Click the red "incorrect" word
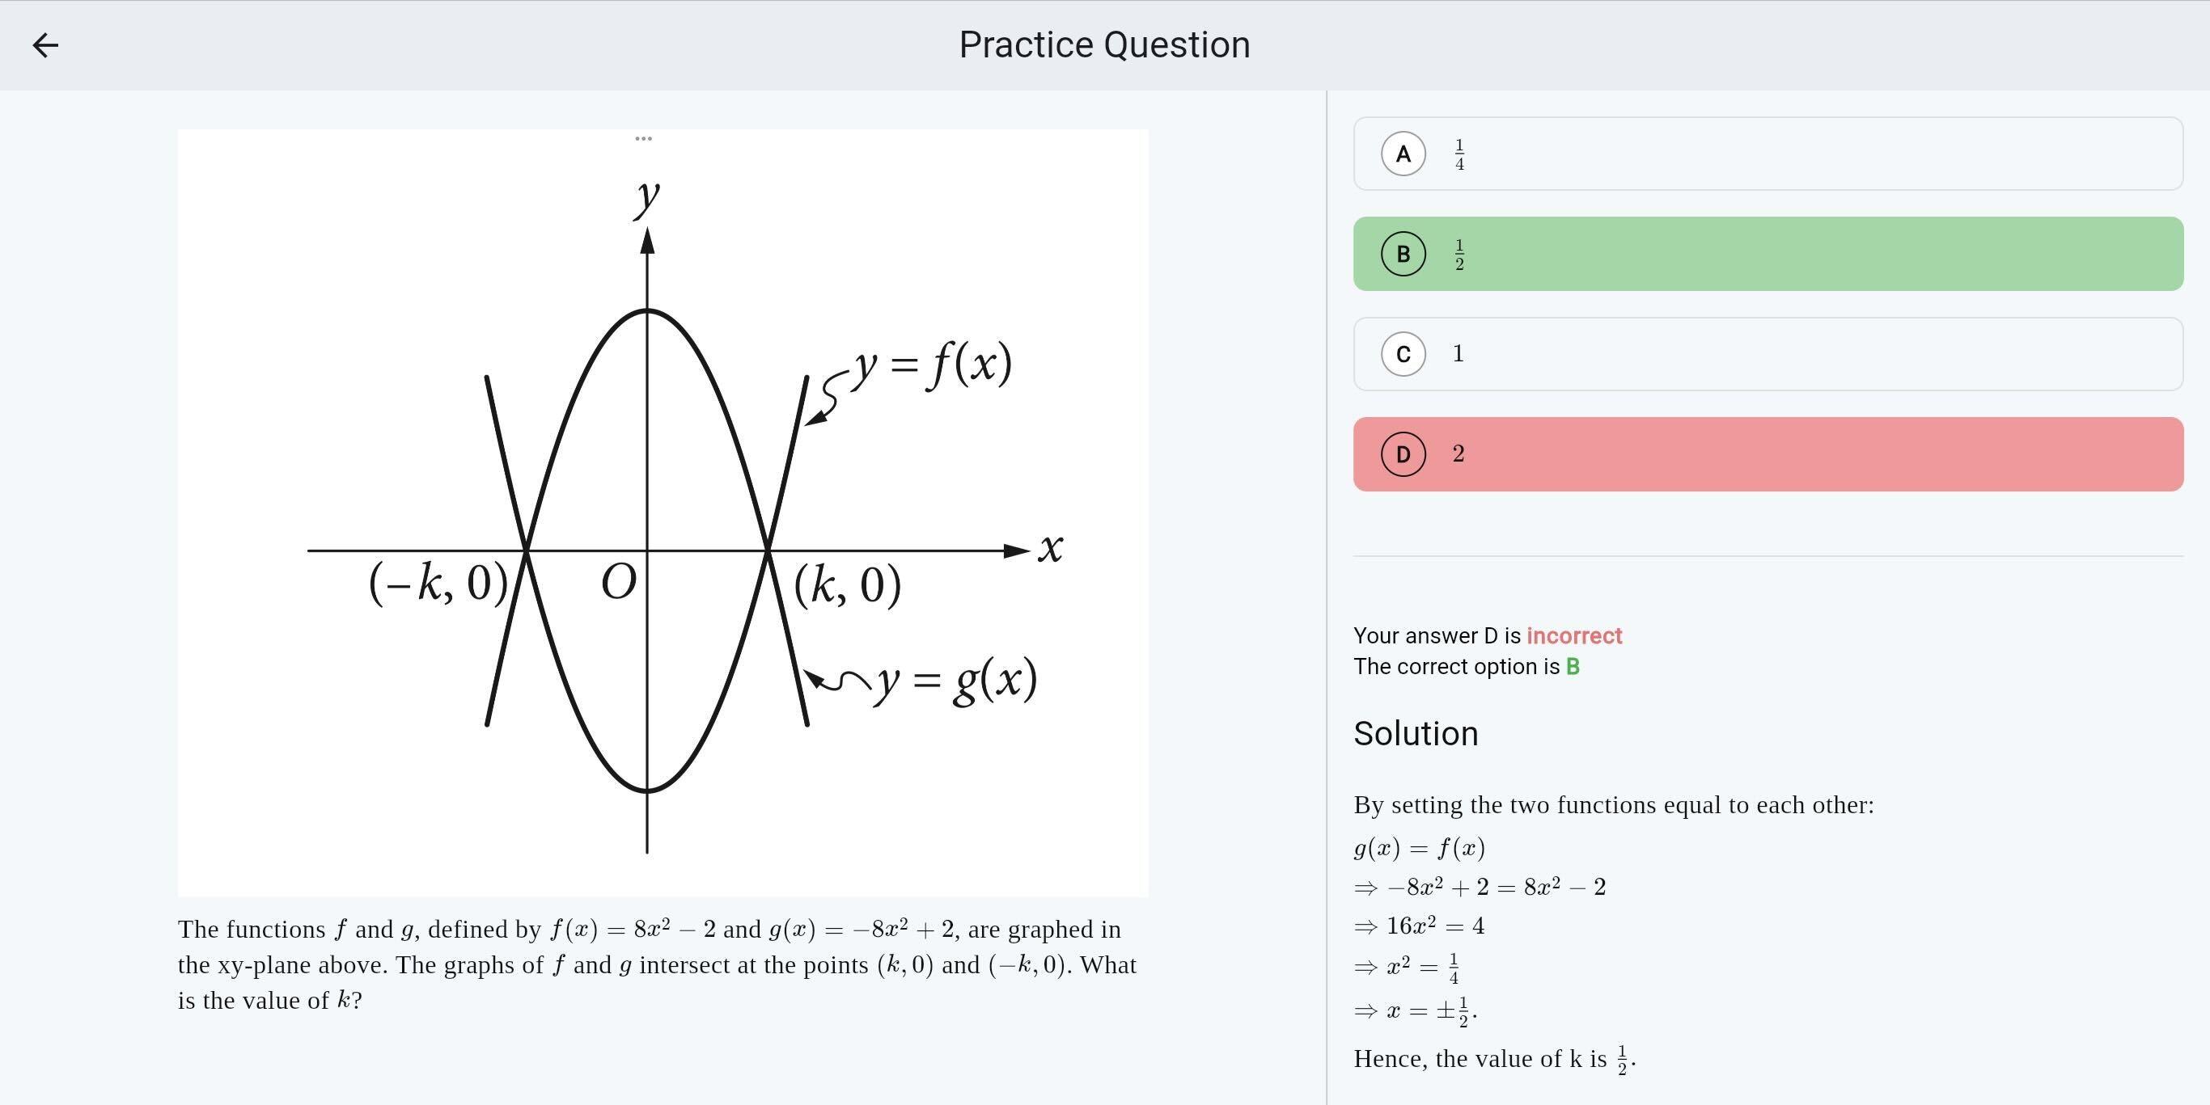This screenshot has width=2210, height=1105. pos(1573,636)
